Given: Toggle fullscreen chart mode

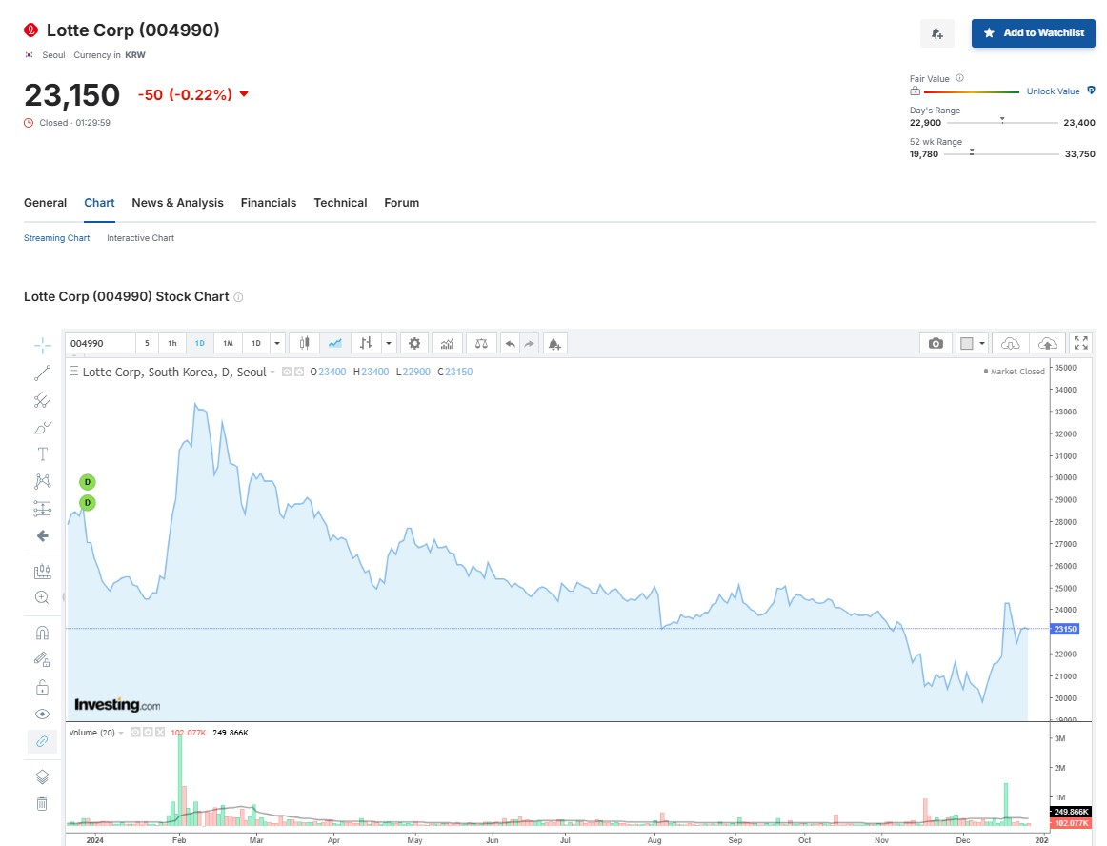Looking at the screenshot, I should [x=1081, y=343].
